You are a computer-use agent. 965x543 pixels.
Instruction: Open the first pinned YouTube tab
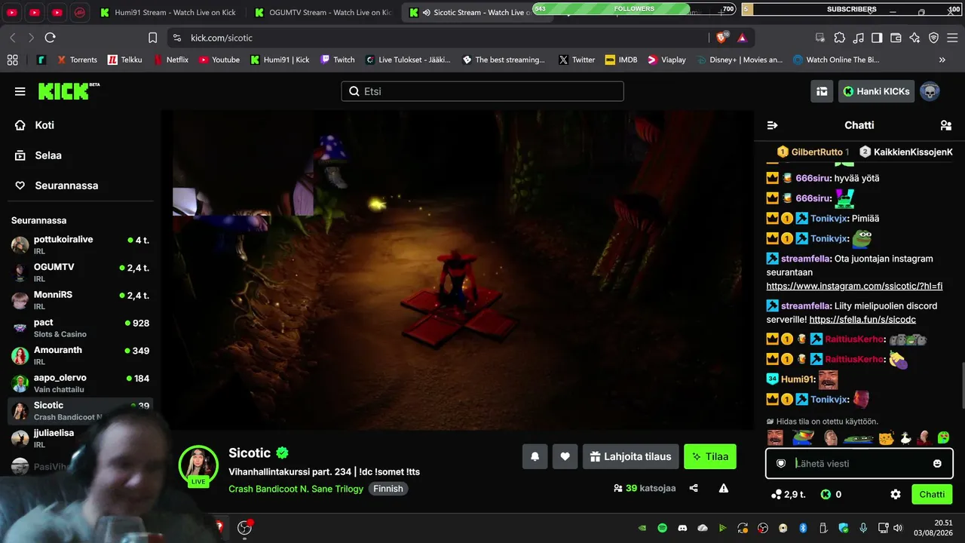13,12
